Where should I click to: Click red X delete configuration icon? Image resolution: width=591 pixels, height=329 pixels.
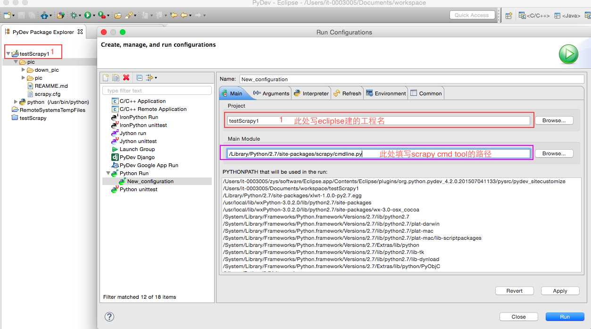click(126, 77)
